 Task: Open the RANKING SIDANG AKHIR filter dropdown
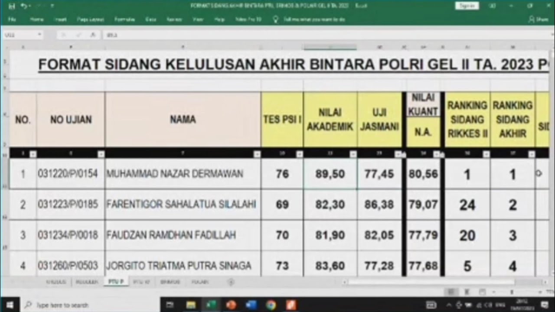tap(531, 153)
